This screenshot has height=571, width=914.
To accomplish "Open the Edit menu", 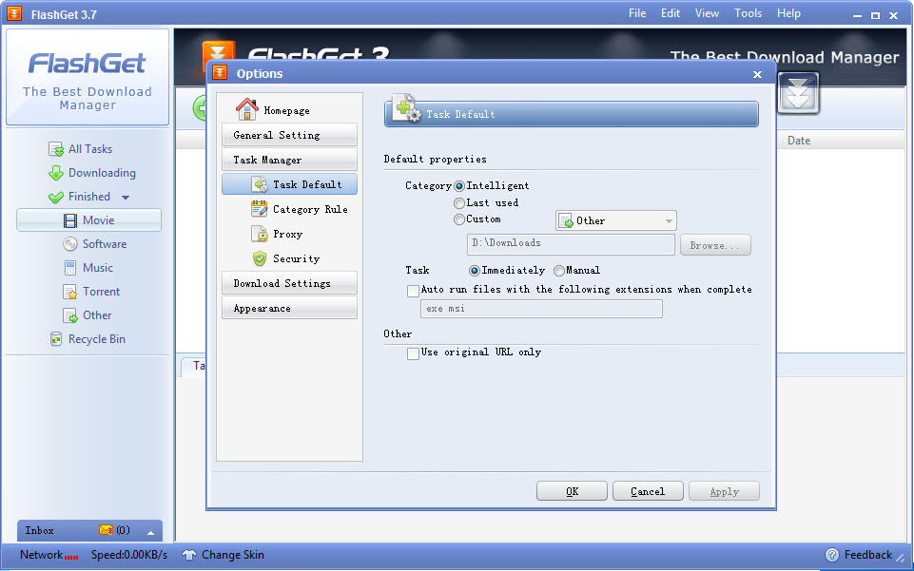I will click(x=671, y=12).
